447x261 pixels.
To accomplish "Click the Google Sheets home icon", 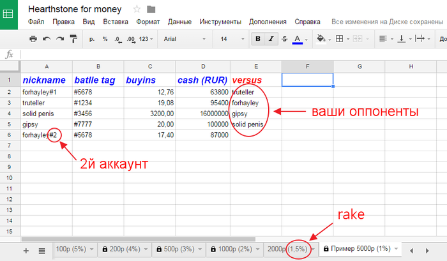I will click(x=8, y=14).
